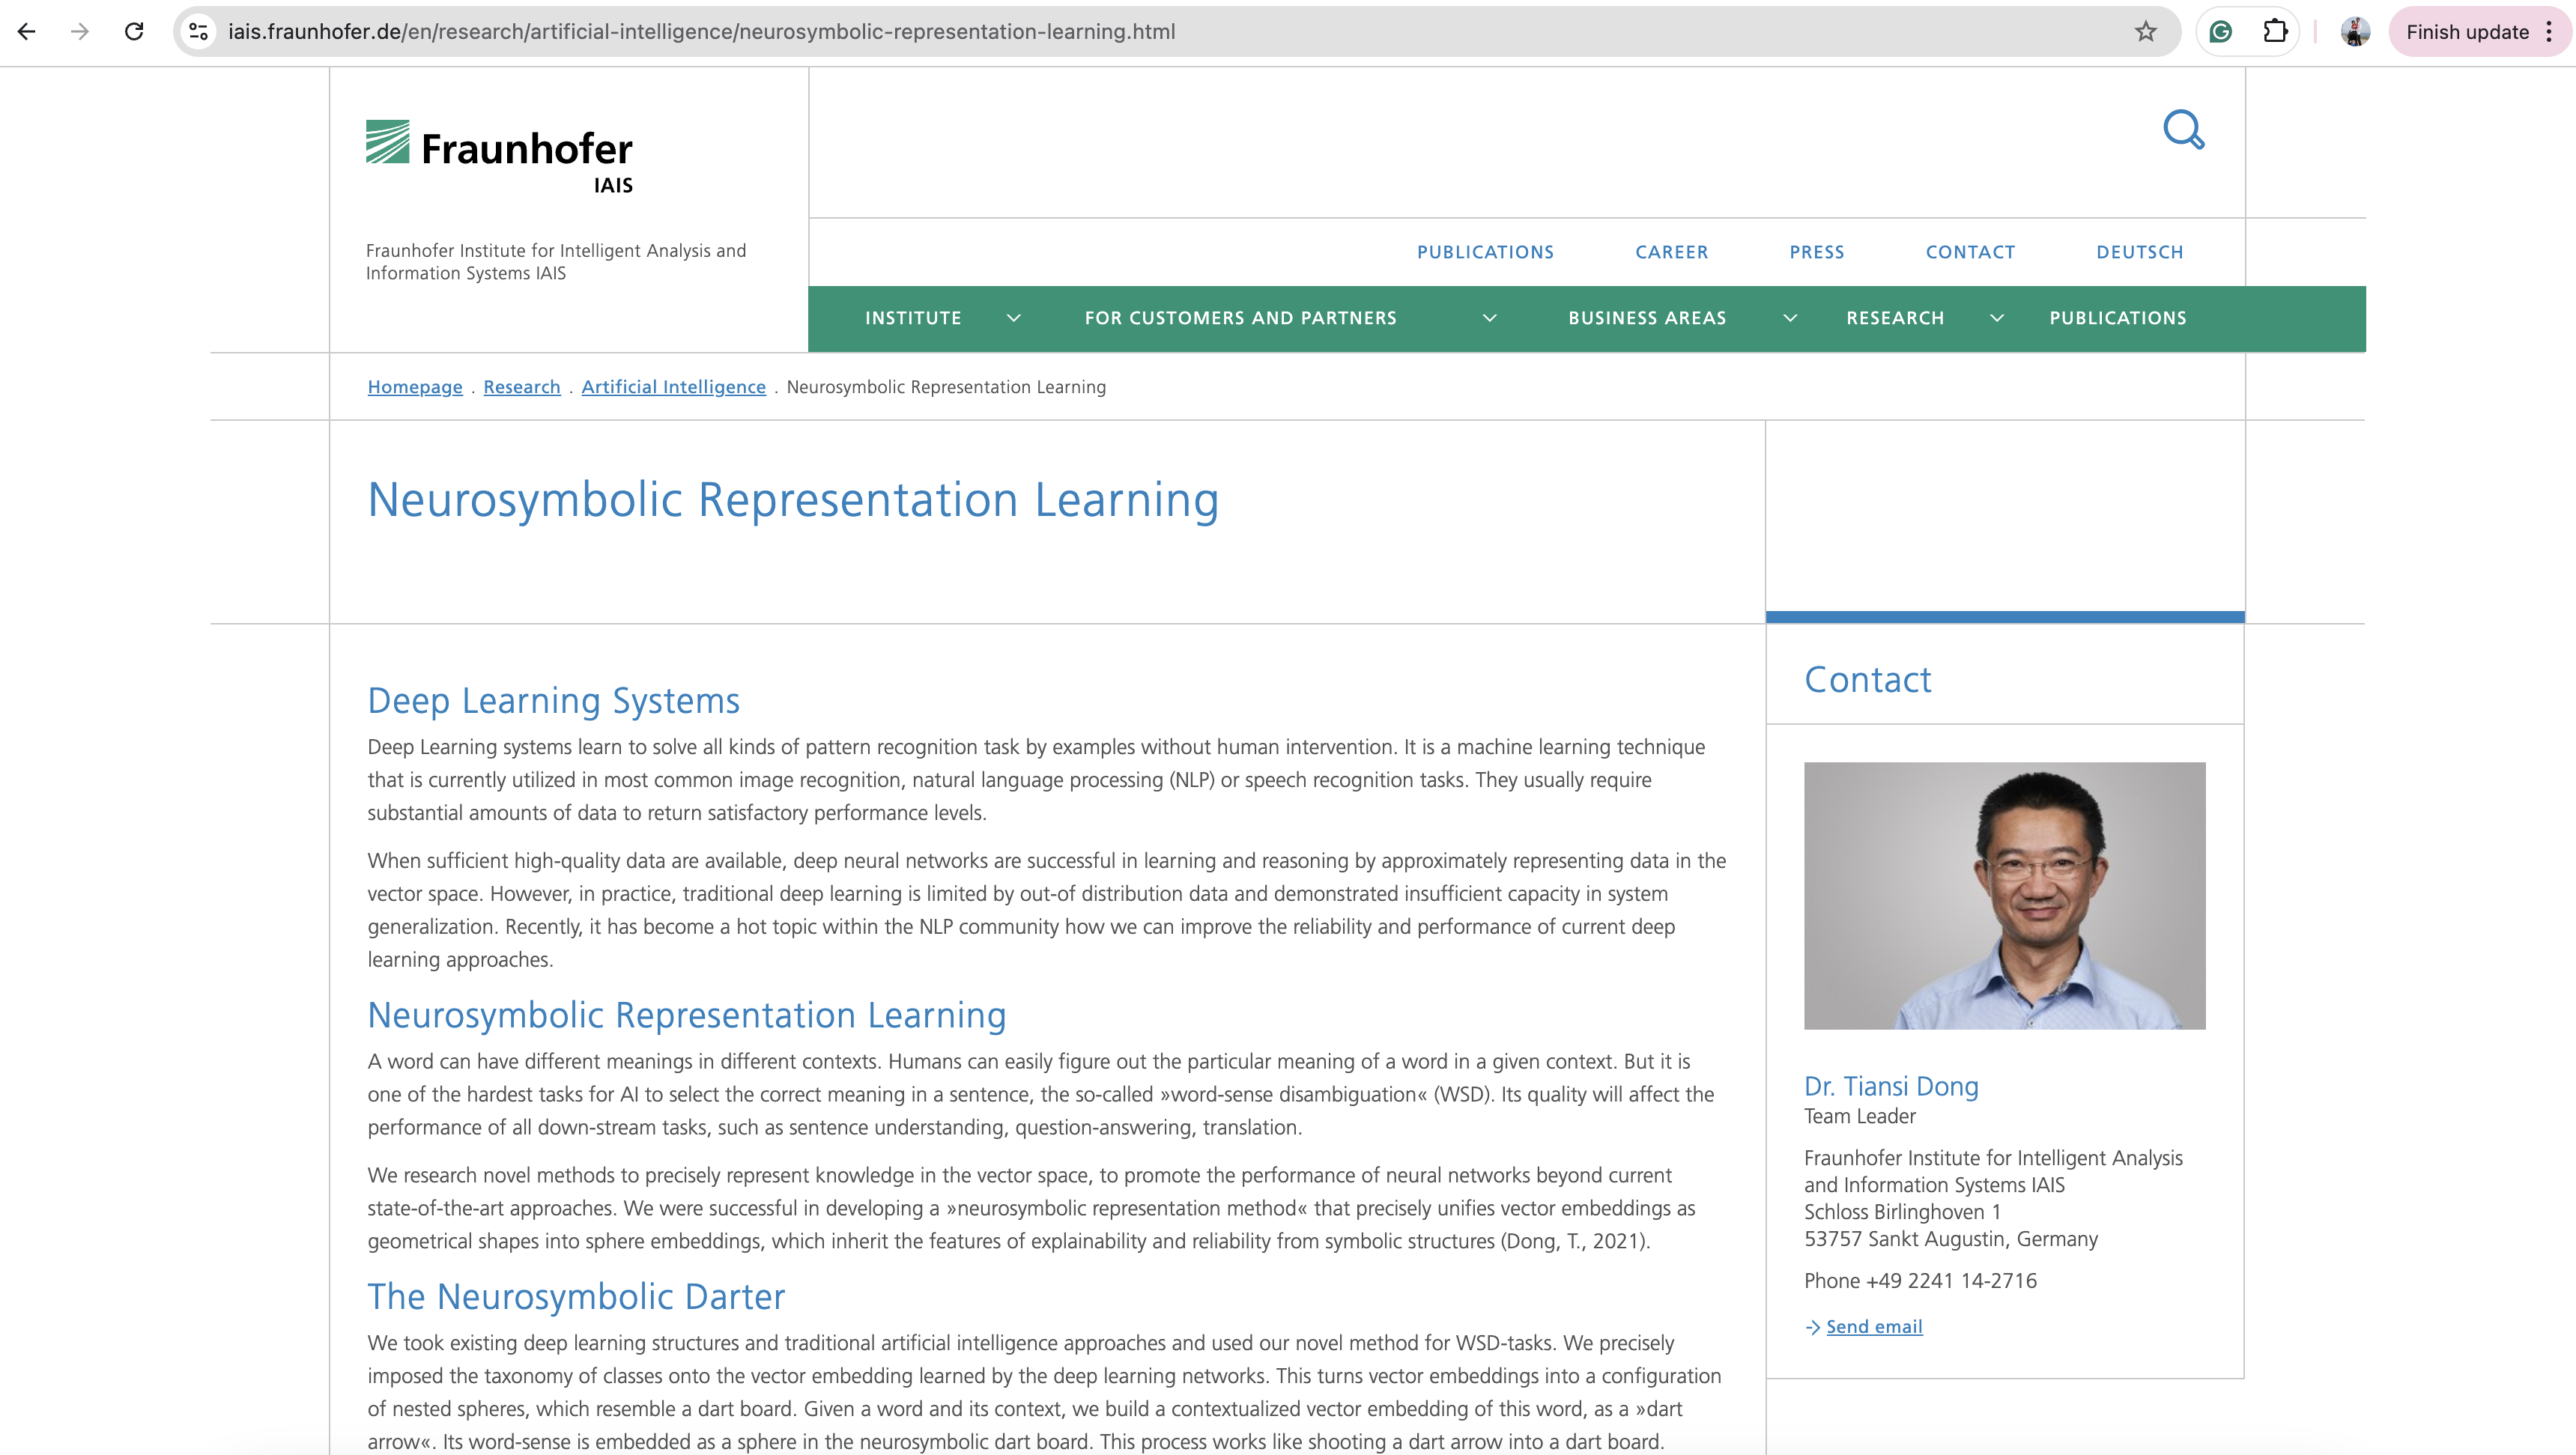Click the Finish update button
This screenshot has width=2576, height=1455.
tap(2467, 32)
